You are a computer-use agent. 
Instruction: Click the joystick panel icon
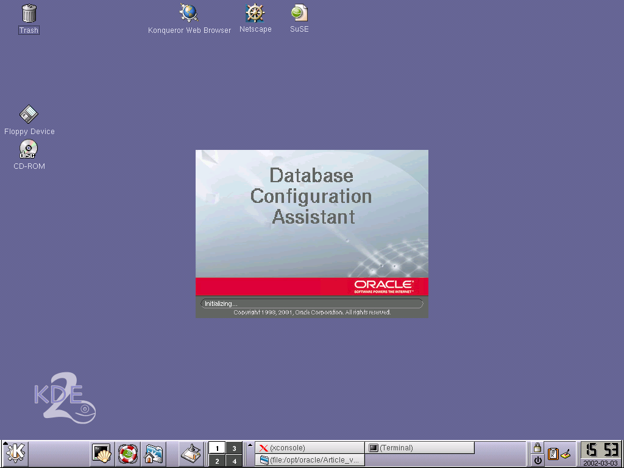[191, 453]
